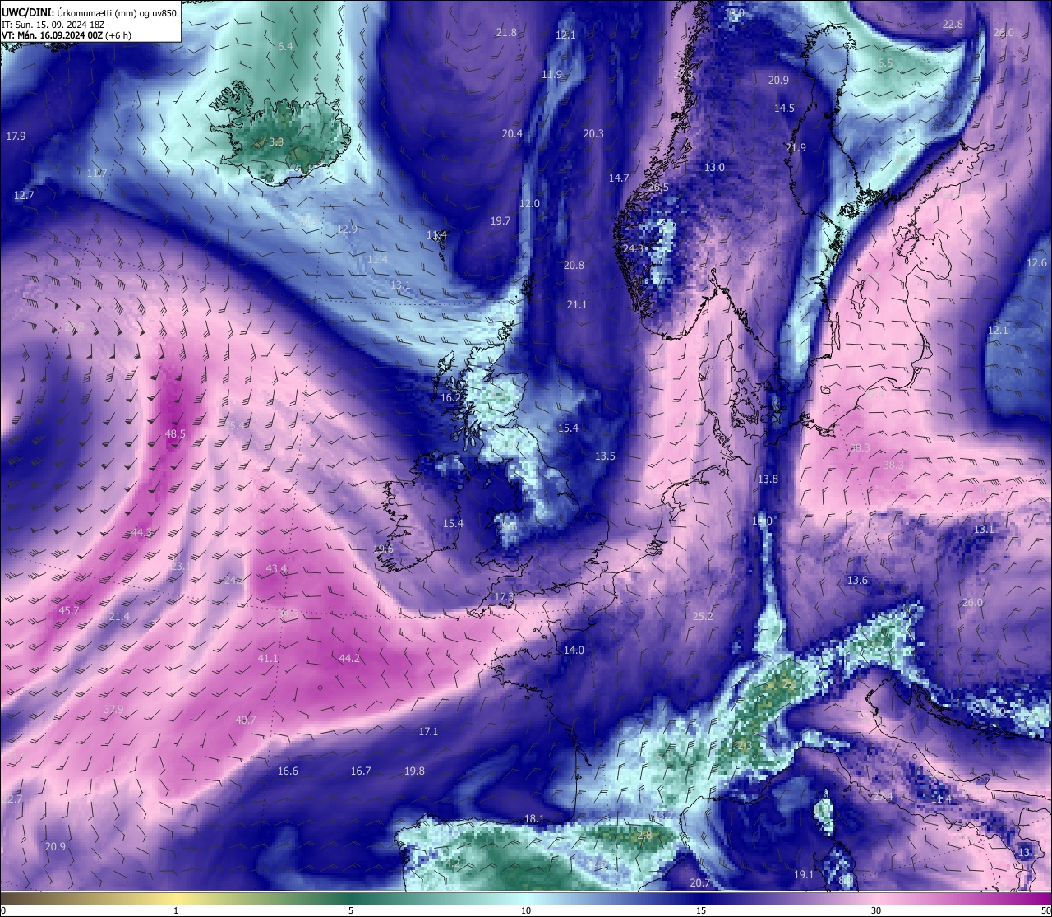The height and width of the screenshot is (917, 1052).
Task: Click the legend tick label 15
Action: pos(701,910)
